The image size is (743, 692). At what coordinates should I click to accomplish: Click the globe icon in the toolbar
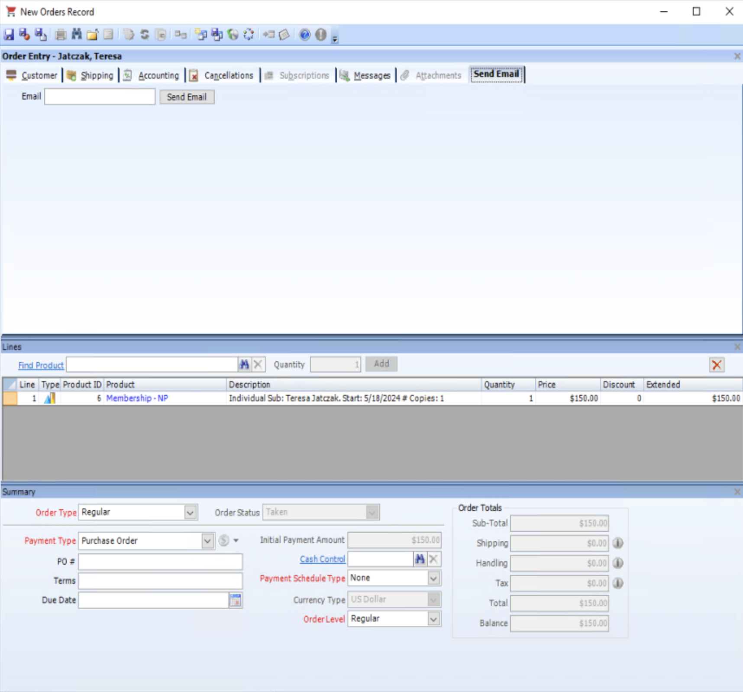[x=233, y=35]
